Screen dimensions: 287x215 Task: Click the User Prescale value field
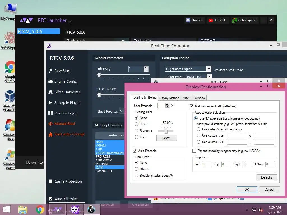click(161, 106)
